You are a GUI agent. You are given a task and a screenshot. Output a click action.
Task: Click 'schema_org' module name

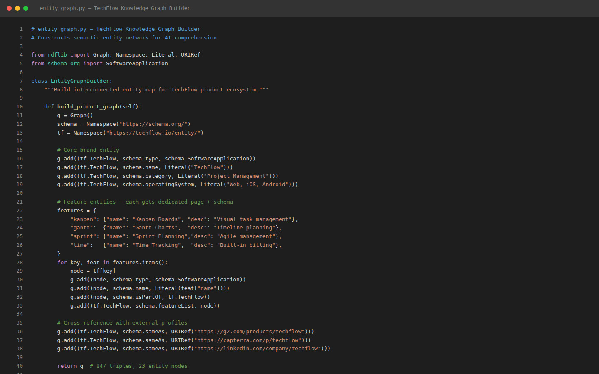(64, 64)
